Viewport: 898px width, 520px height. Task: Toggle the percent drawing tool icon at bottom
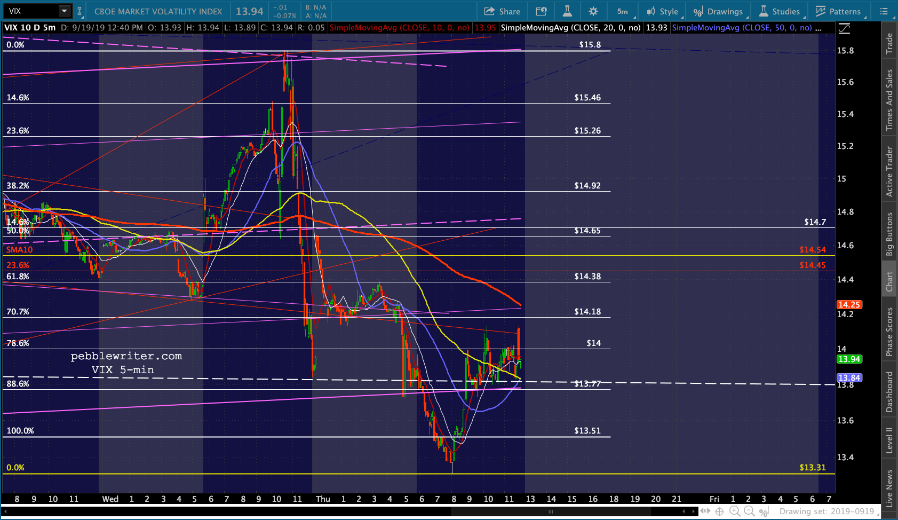point(764,511)
